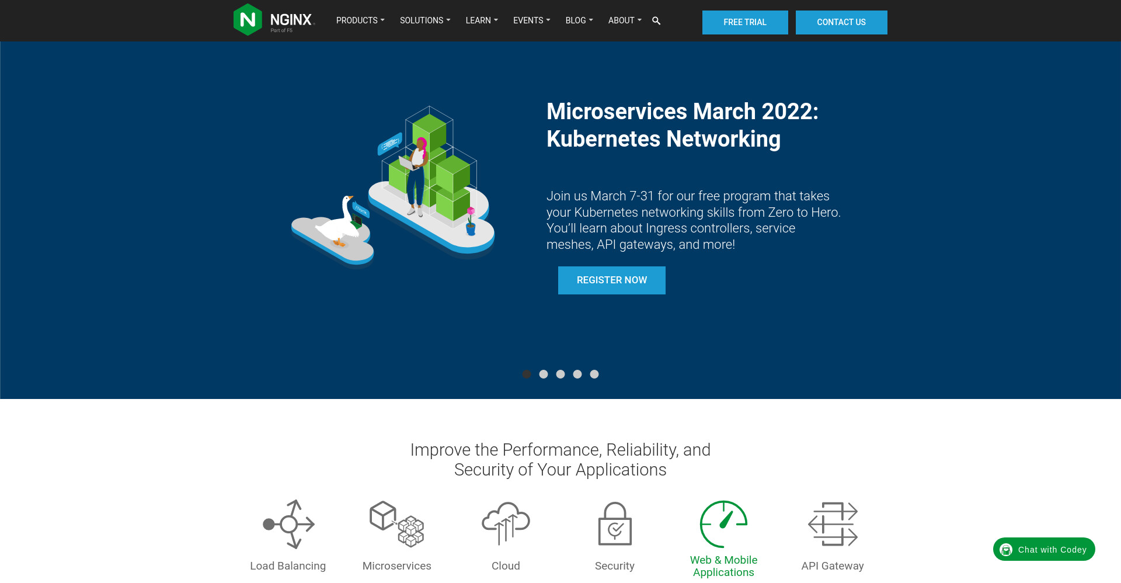This screenshot has width=1121, height=583.
Task: Click the "Improve the Performance" section heading
Action: click(x=560, y=460)
